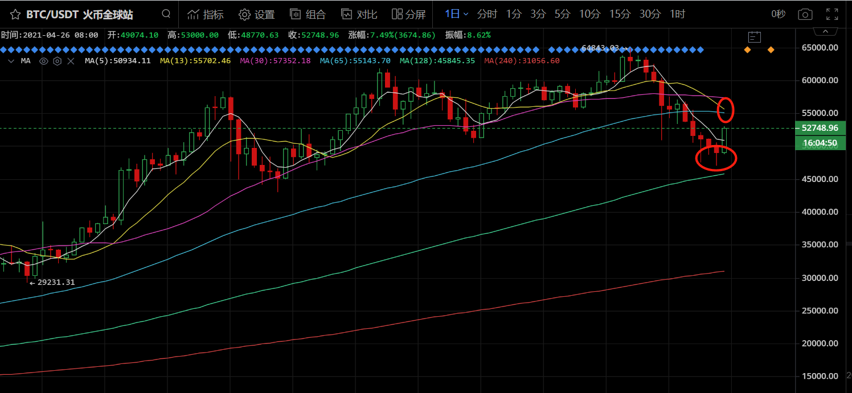The width and height of the screenshot is (852, 393).
Task: Click the 组合 combination button
Action: [x=308, y=14]
